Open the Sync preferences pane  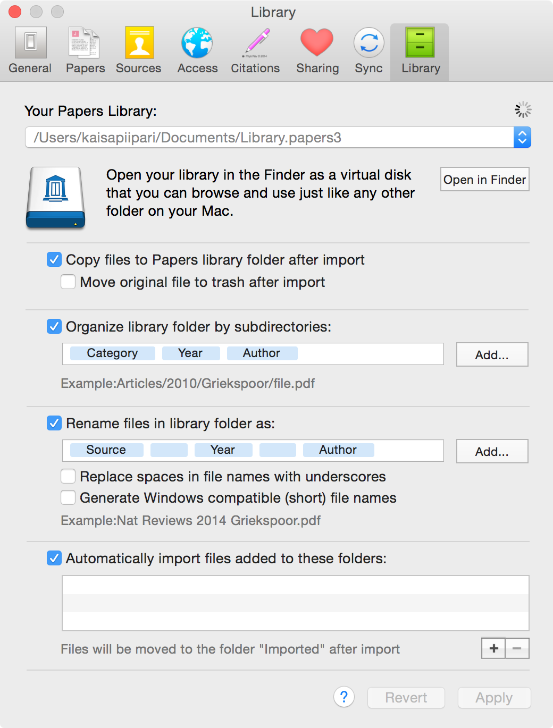[368, 51]
